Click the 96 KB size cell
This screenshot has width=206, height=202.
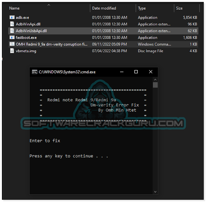(192, 24)
